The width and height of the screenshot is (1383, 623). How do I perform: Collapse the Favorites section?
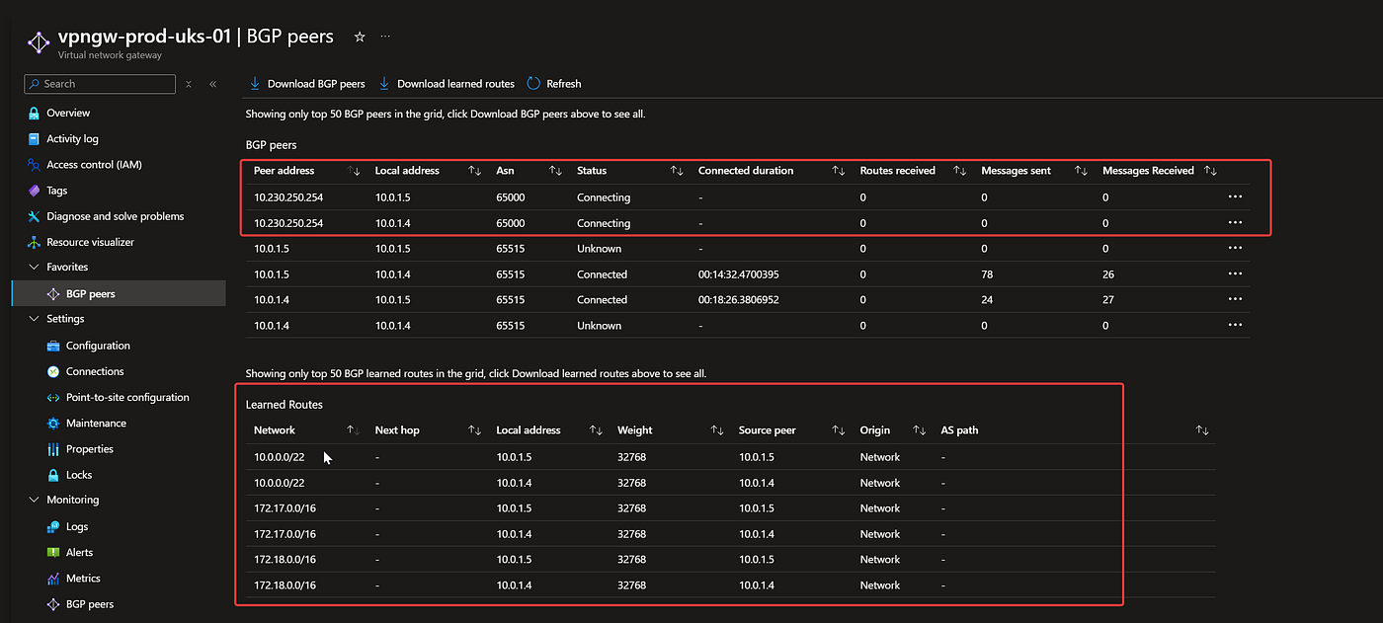[34, 267]
